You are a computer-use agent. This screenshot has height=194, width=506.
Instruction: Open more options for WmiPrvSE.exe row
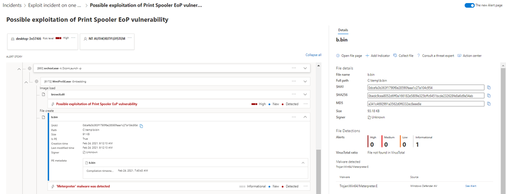[294, 82]
